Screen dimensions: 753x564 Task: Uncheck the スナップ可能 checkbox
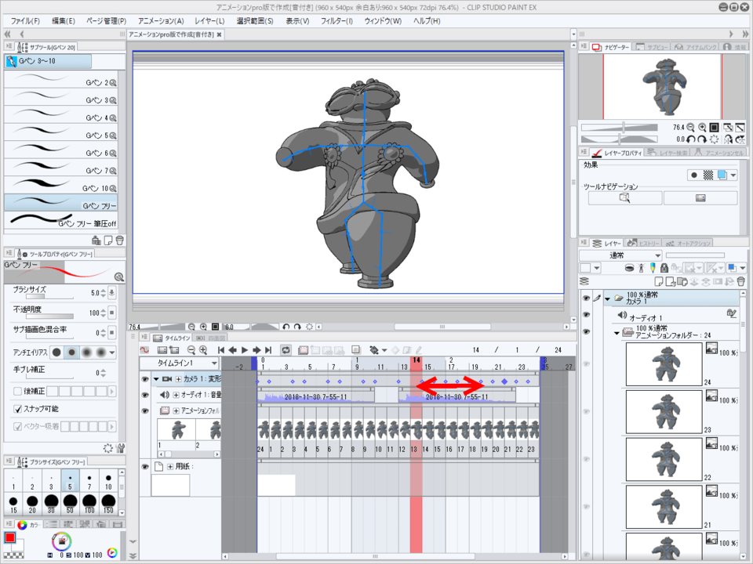coord(18,409)
